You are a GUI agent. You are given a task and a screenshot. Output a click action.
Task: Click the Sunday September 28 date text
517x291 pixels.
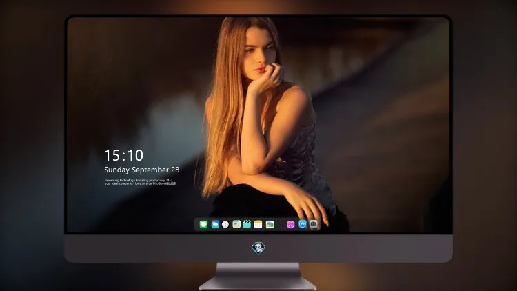coord(142,170)
